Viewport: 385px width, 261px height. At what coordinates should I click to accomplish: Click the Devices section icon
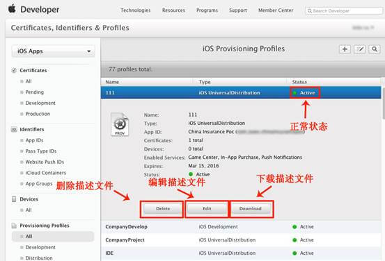tap(14, 199)
